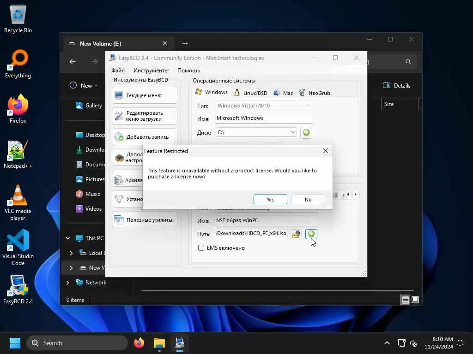Click Yes in the Feature Restricted dialog
This screenshot has width=473, height=354.
tap(270, 199)
